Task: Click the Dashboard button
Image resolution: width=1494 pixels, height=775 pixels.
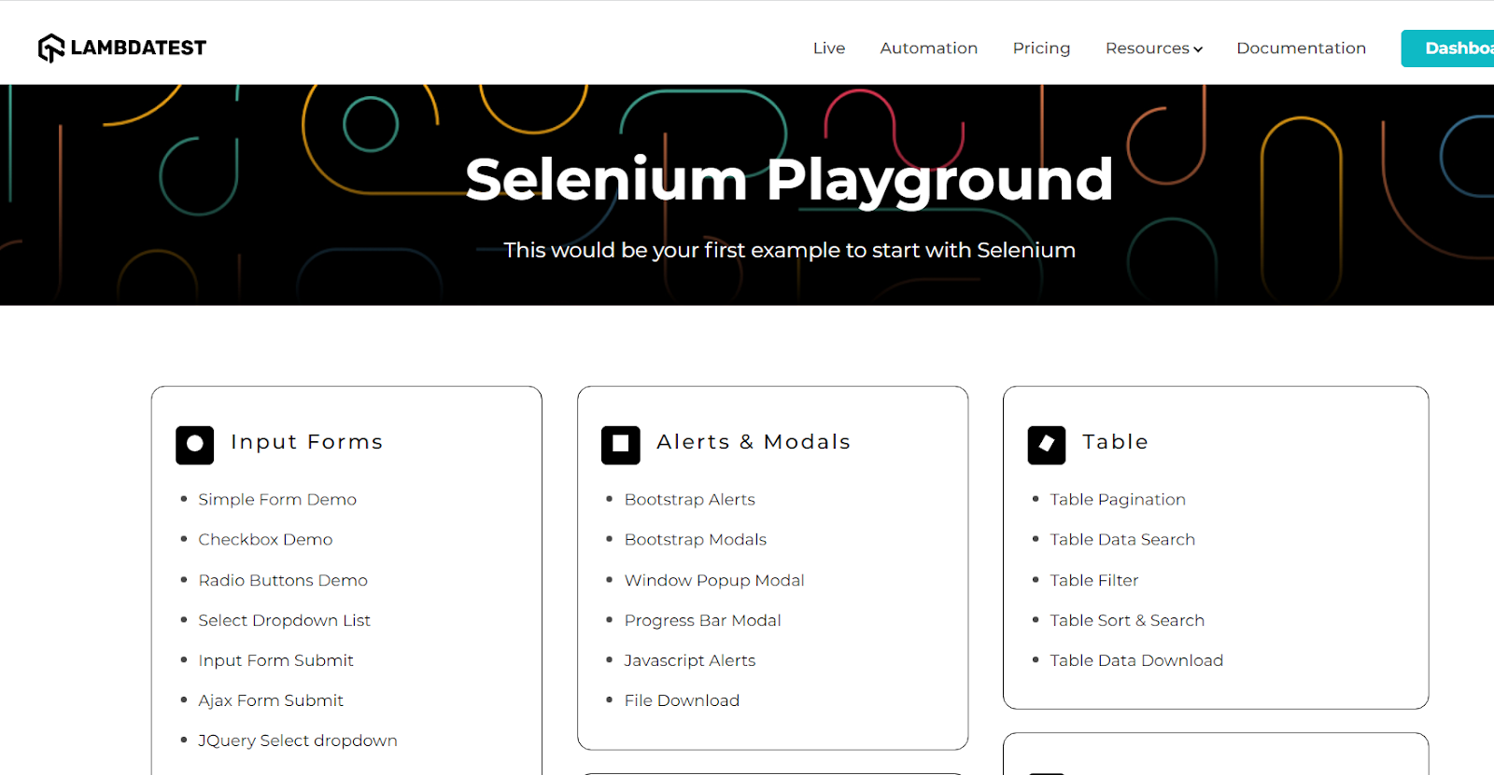Action: pos(1457,48)
